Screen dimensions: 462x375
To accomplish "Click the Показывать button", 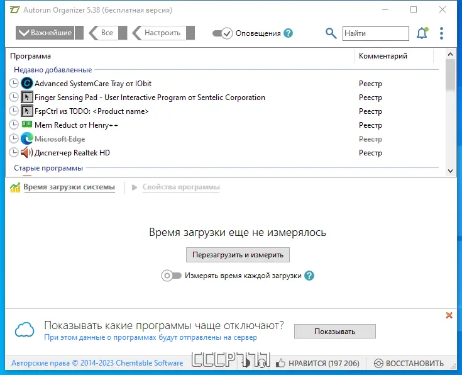I will (x=334, y=332).
